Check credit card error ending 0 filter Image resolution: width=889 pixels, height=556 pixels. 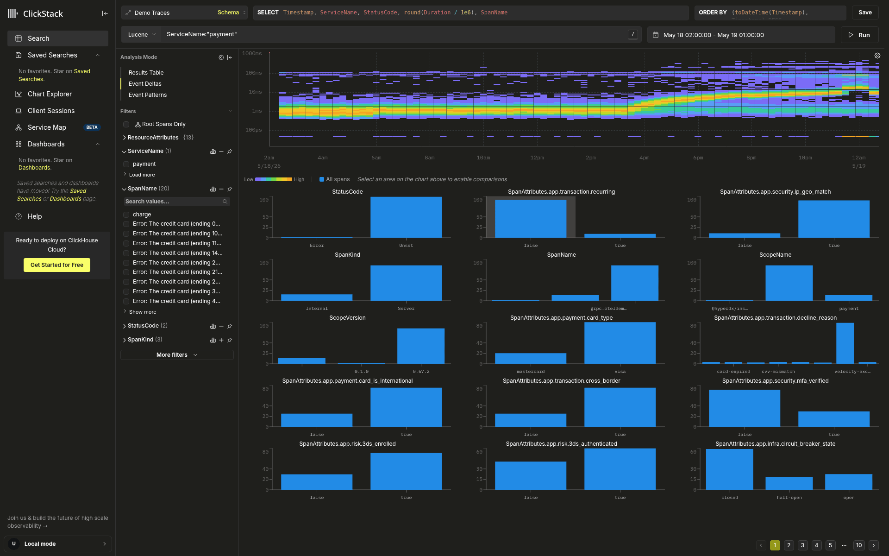pyautogui.click(x=126, y=224)
